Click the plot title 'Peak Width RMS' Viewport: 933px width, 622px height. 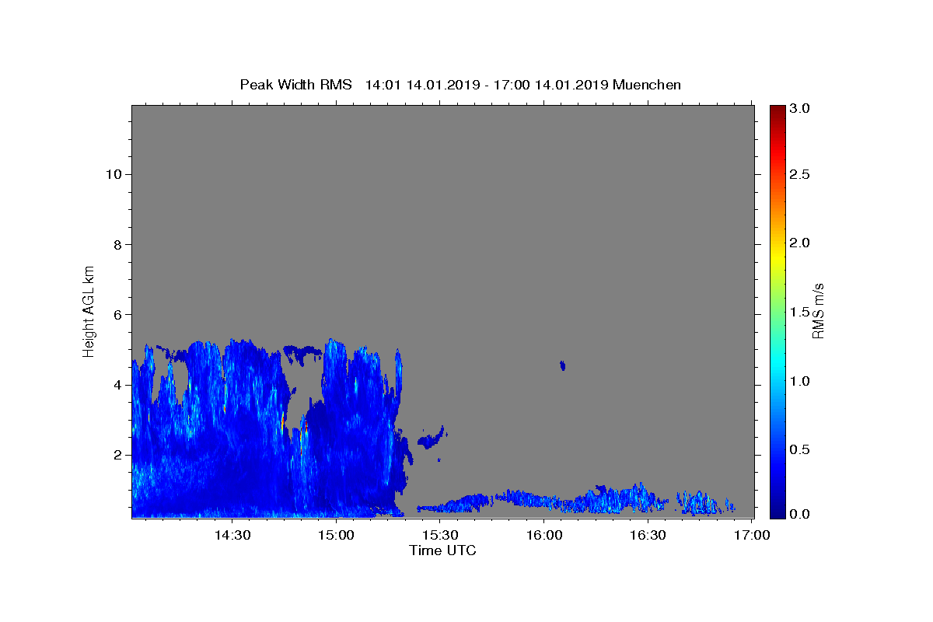(x=295, y=85)
